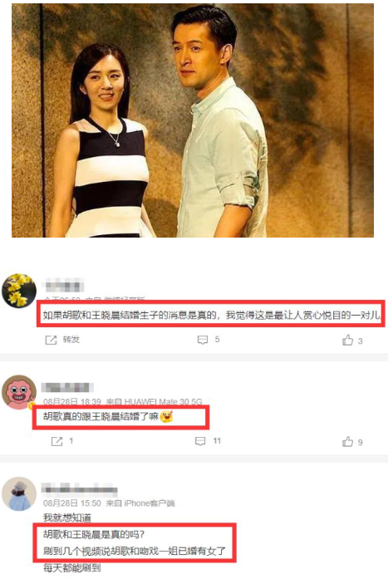
Task: Click blurred username of third commenter
Action: pyautogui.click(x=80, y=489)
